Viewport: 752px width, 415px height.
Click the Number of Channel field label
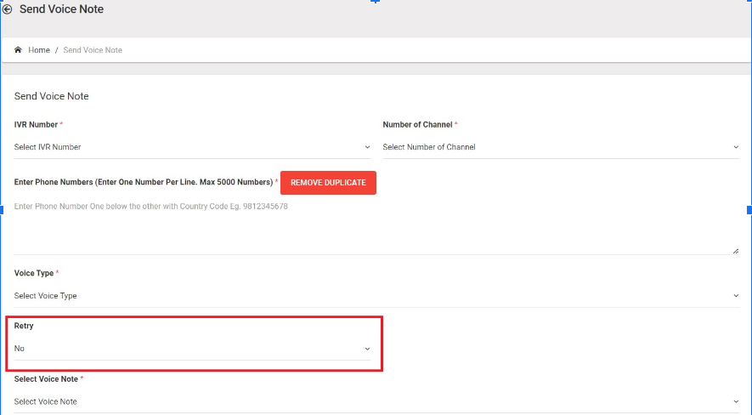(x=417, y=125)
